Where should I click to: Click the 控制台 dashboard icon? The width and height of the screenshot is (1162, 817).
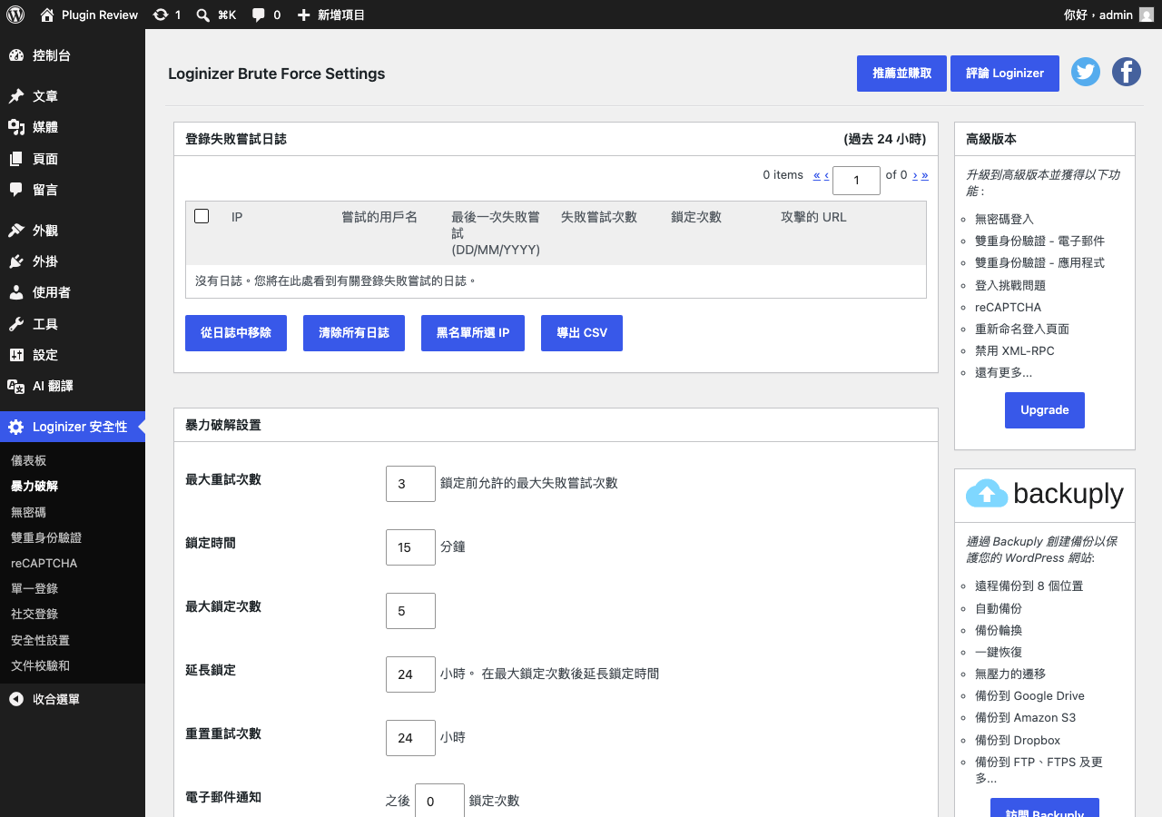tap(16, 55)
